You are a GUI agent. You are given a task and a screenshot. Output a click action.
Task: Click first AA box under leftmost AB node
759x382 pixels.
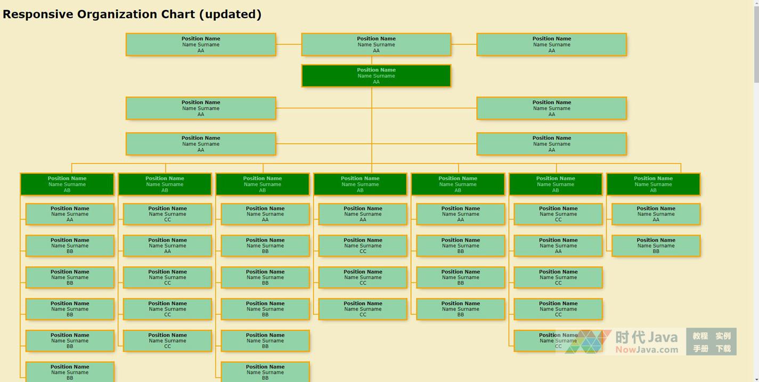click(x=70, y=214)
